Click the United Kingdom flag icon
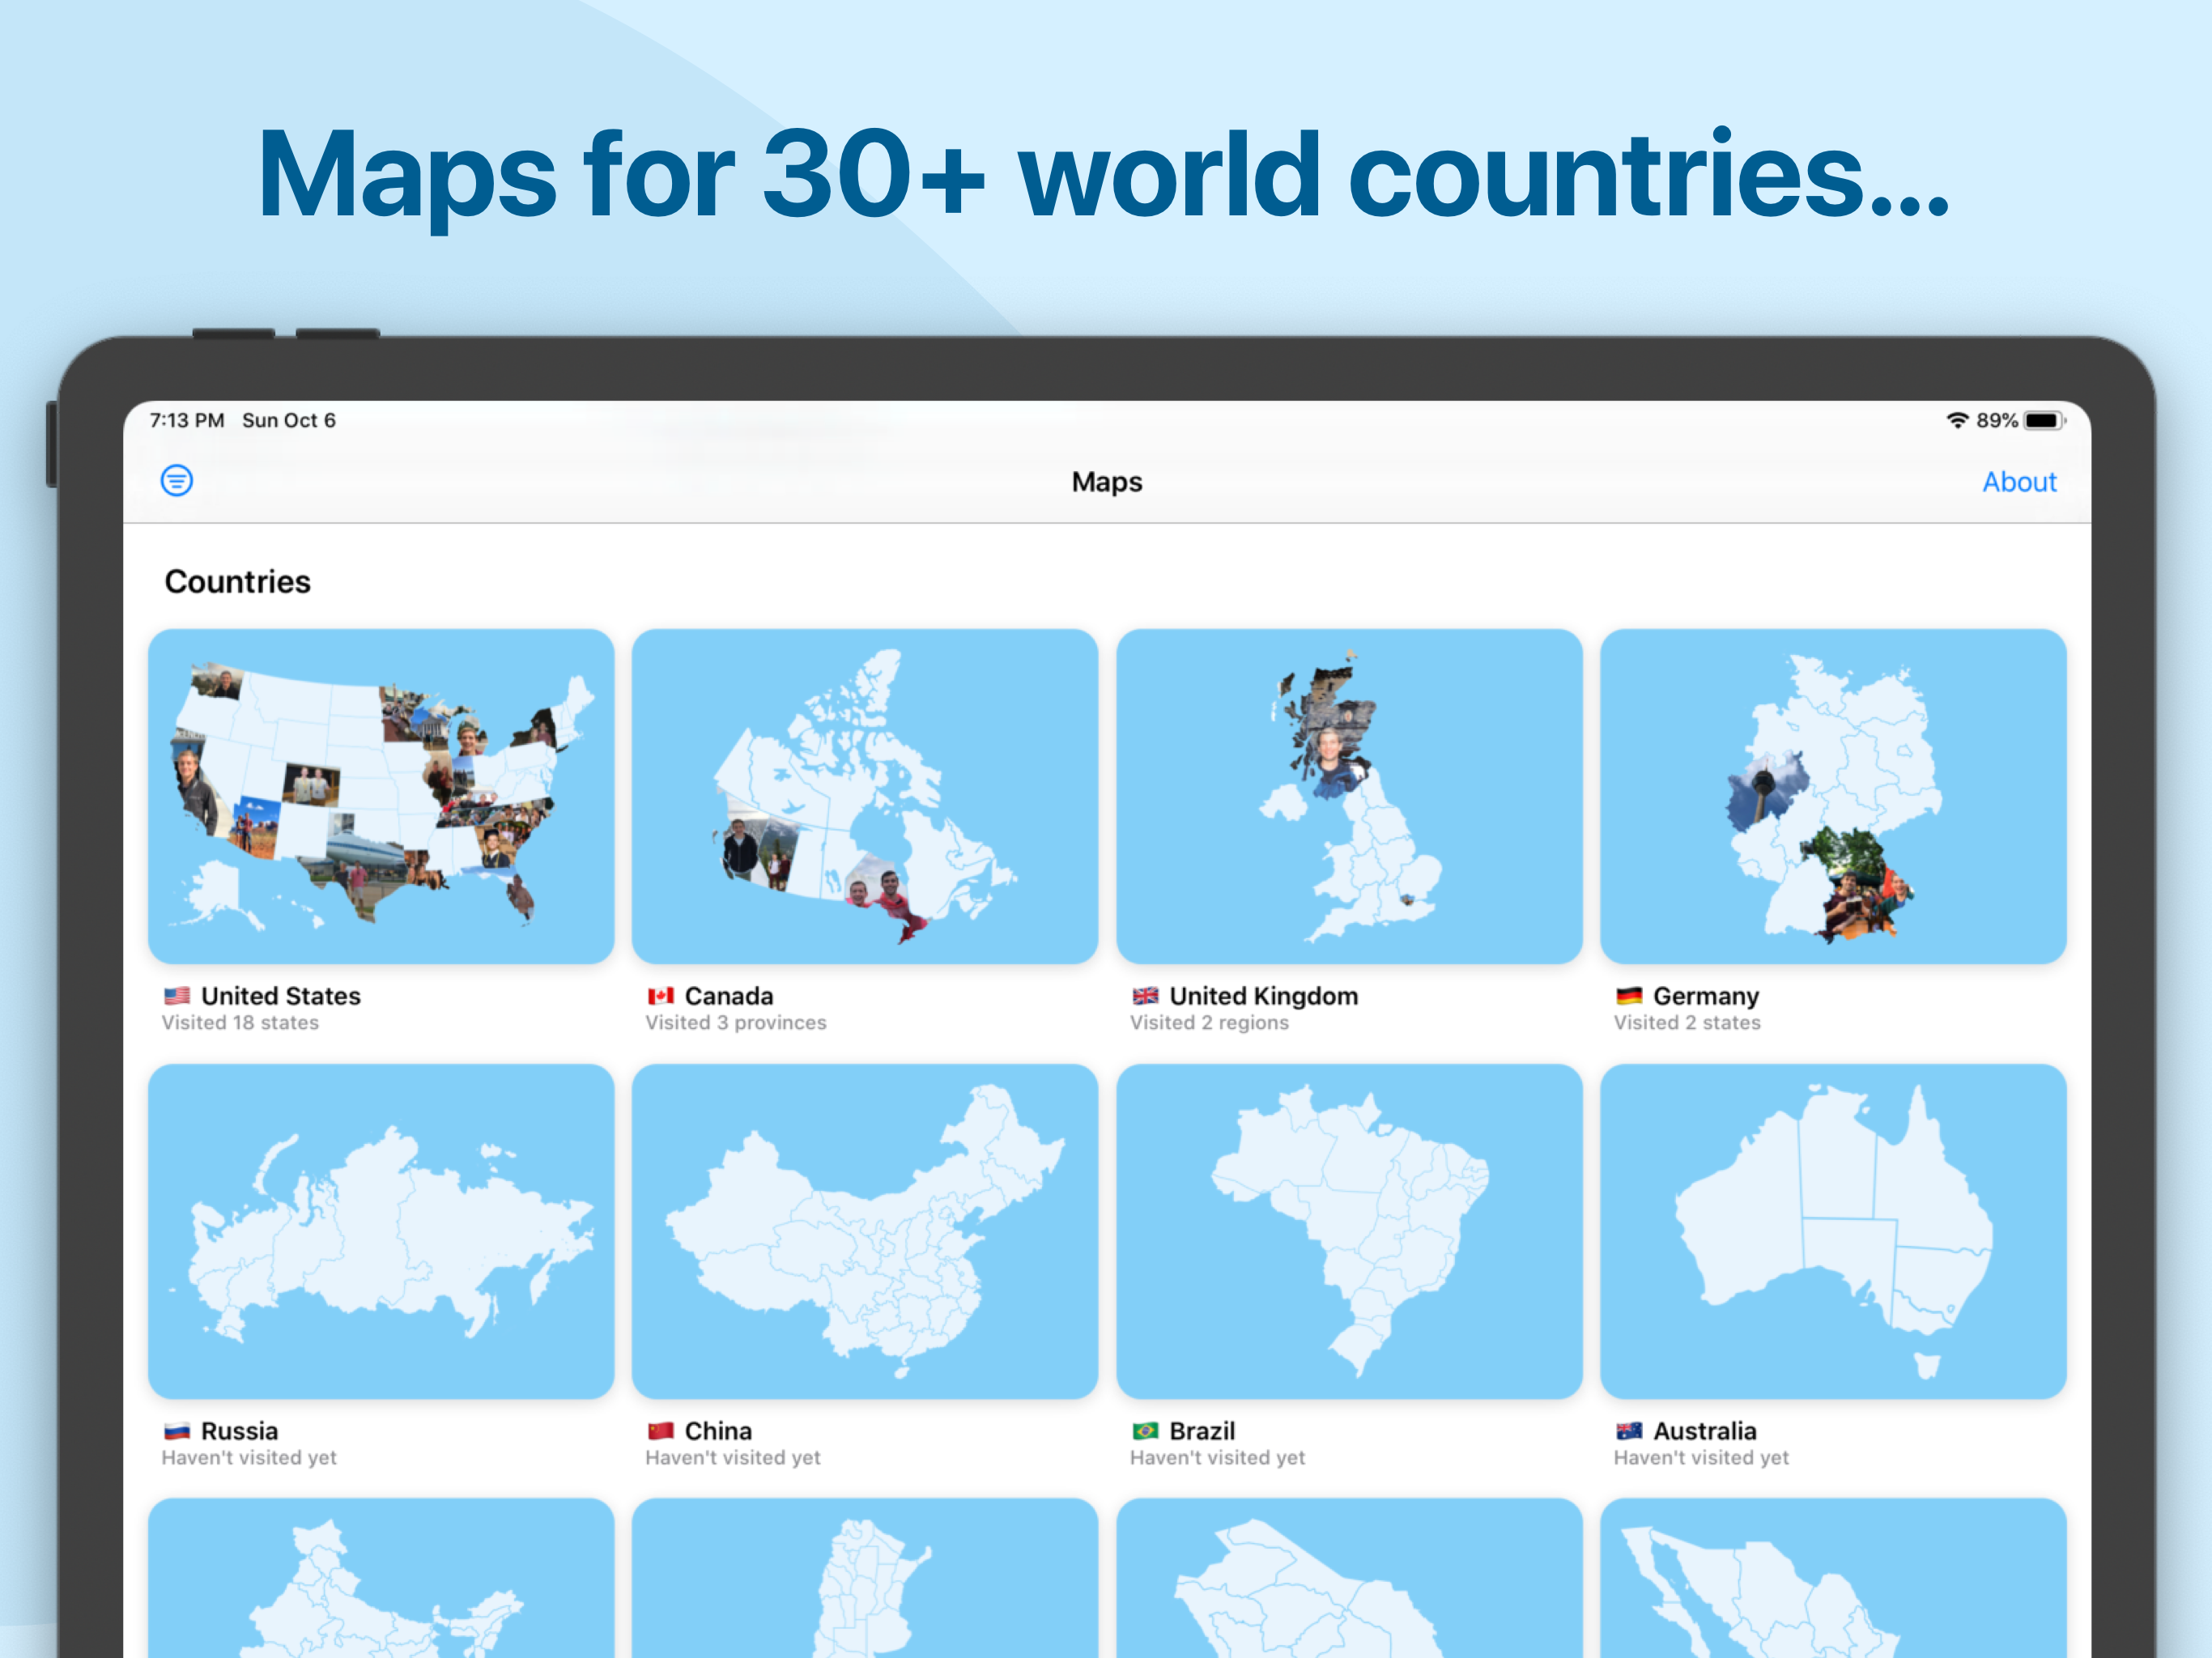 pos(1145,996)
